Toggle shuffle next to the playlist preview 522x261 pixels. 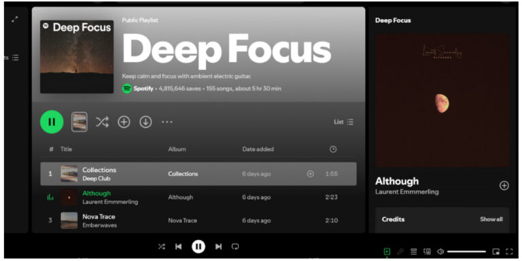click(x=102, y=122)
